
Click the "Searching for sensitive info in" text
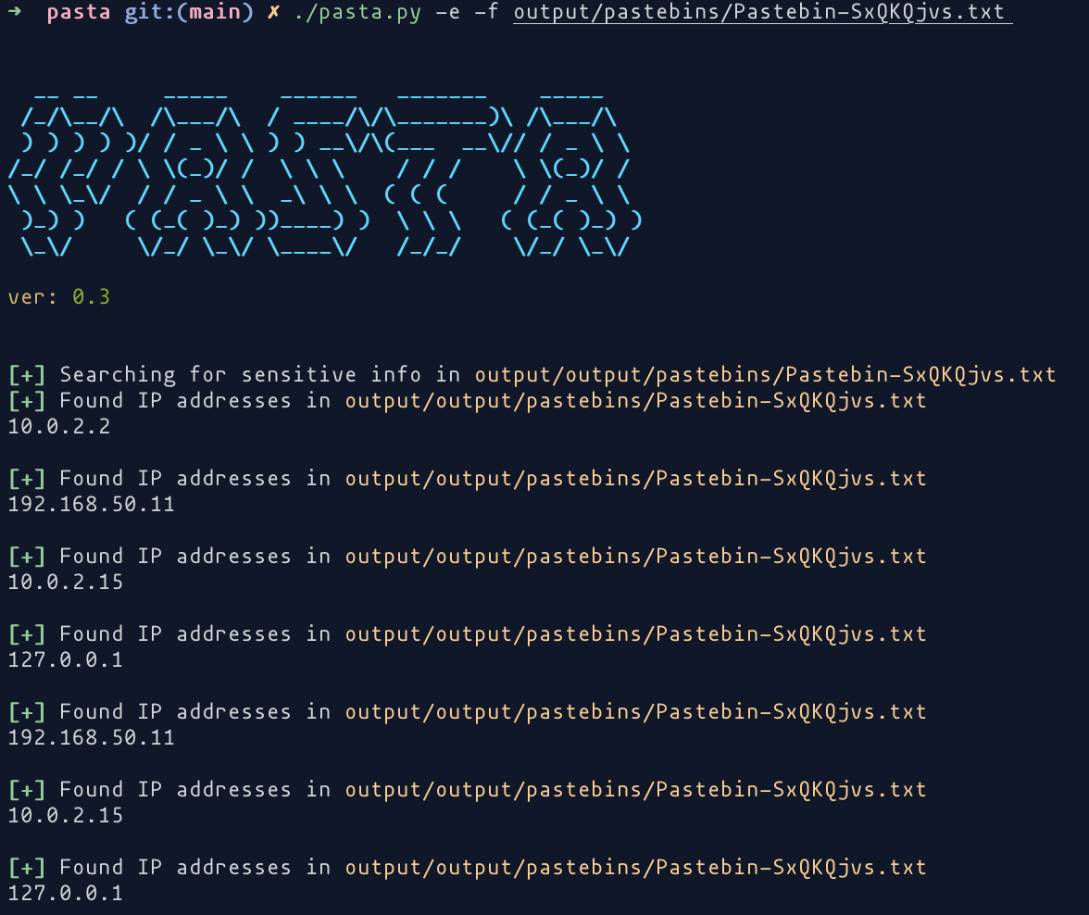point(259,374)
